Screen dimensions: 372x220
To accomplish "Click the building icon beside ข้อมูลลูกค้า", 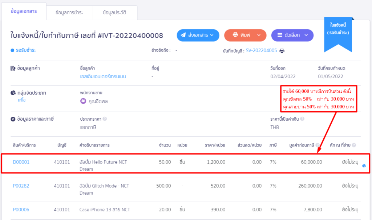I will [13, 68].
